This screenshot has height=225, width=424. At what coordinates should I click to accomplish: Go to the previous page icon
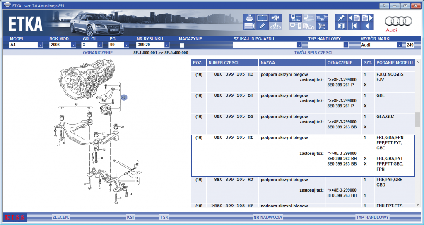(x=354, y=18)
